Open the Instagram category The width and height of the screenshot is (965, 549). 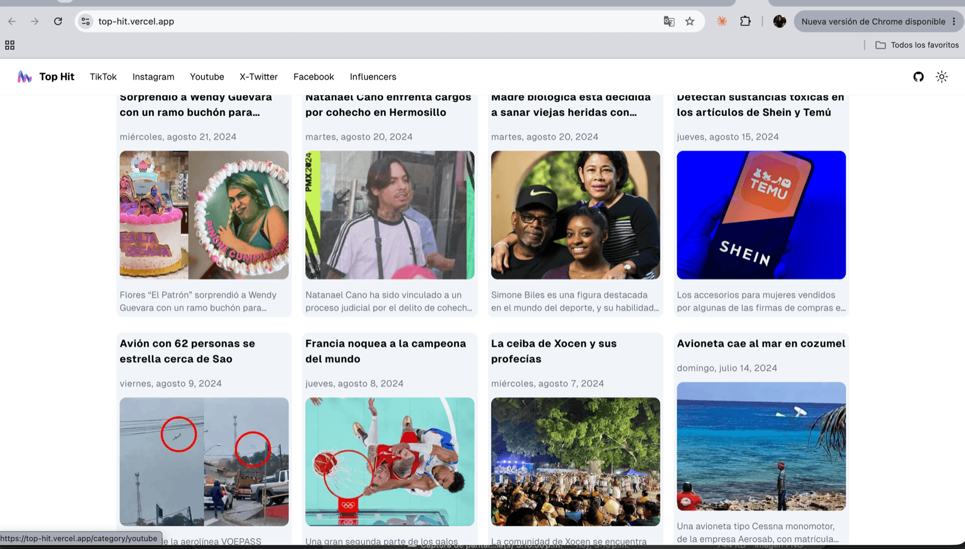point(153,77)
